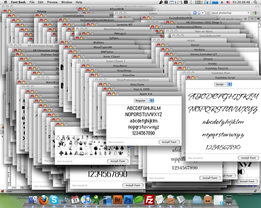261x208 pixels.
Task: Launch FileZilla from the dock
Action: coord(150,200)
